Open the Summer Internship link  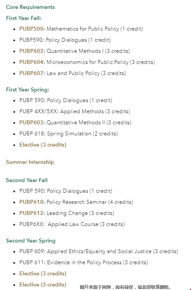tap(30, 162)
